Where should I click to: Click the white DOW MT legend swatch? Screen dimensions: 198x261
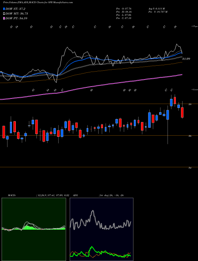(4, 13)
